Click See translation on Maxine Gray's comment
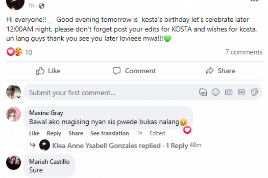Screen dimensions: 268x178 [109, 133]
